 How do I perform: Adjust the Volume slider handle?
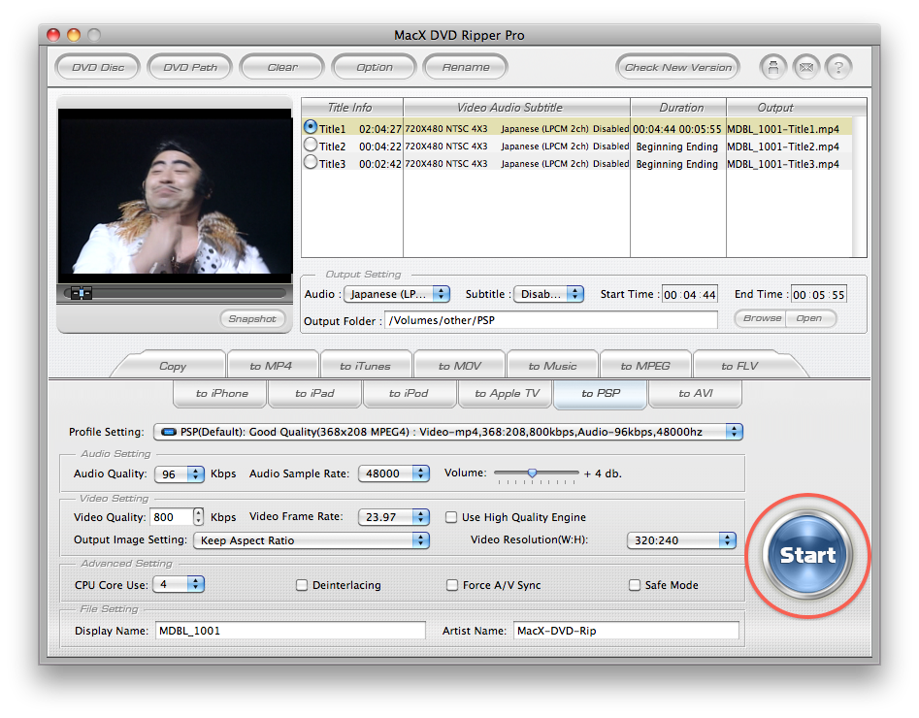(532, 473)
